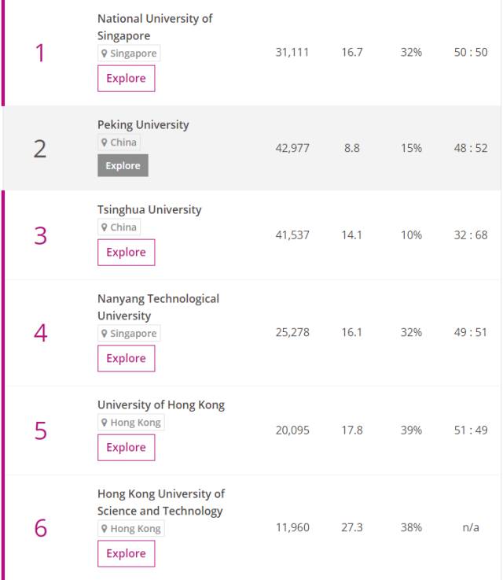Open National University of Singapore name link

click(155, 27)
